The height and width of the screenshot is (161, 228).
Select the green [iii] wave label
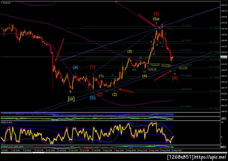click(71, 99)
